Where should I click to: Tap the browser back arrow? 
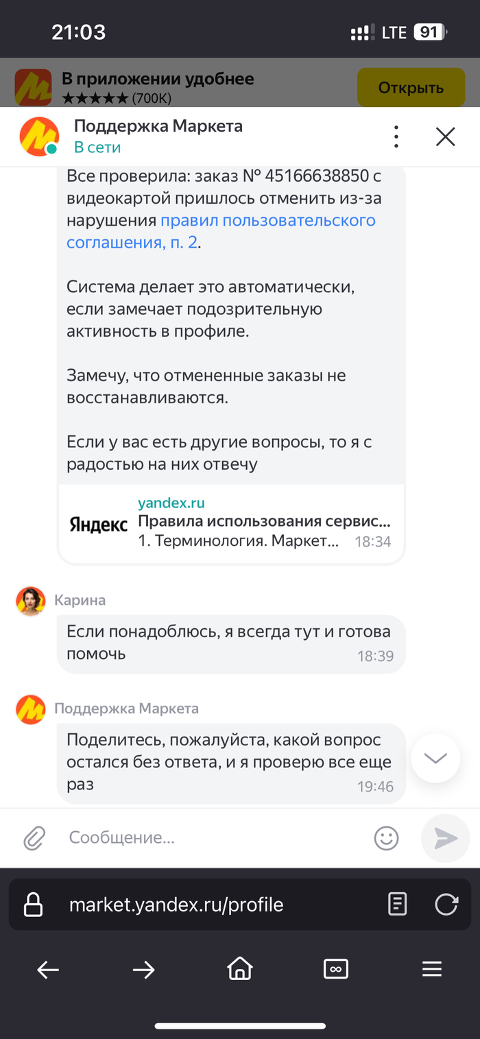tap(48, 969)
